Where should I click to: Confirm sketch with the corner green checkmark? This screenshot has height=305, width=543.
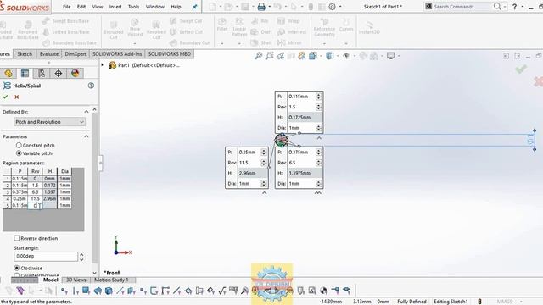[521, 69]
